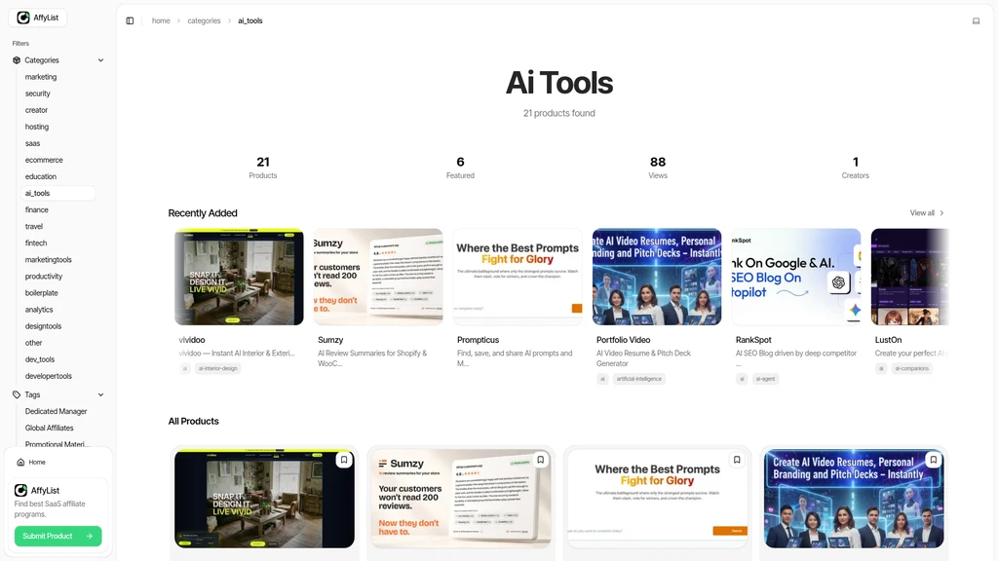Click the "21 products found" text
Viewport: 998px width, 561px height.
tap(558, 113)
